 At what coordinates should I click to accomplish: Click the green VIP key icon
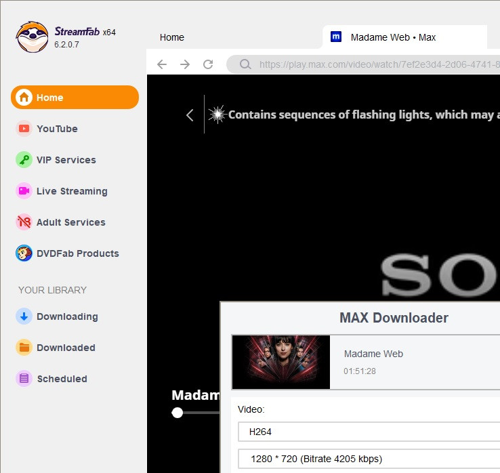(24, 160)
